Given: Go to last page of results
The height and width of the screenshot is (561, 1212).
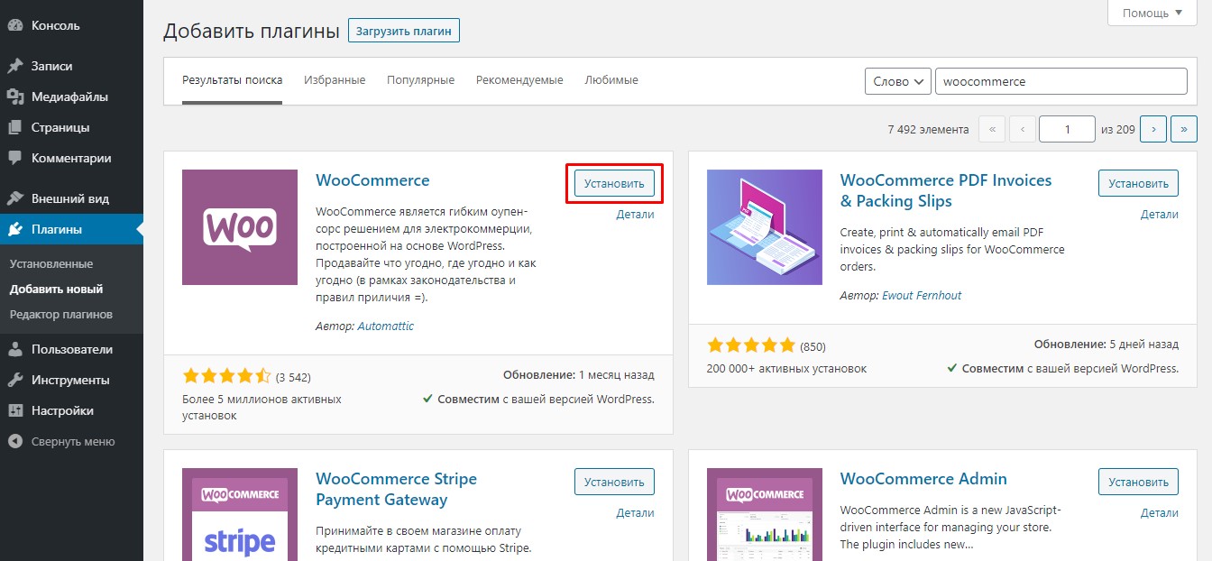Looking at the screenshot, I should click(x=1183, y=129).
